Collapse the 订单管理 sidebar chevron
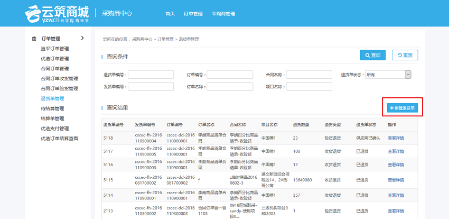The width and height of the screenshot is (449, 219). click(82, 38)
